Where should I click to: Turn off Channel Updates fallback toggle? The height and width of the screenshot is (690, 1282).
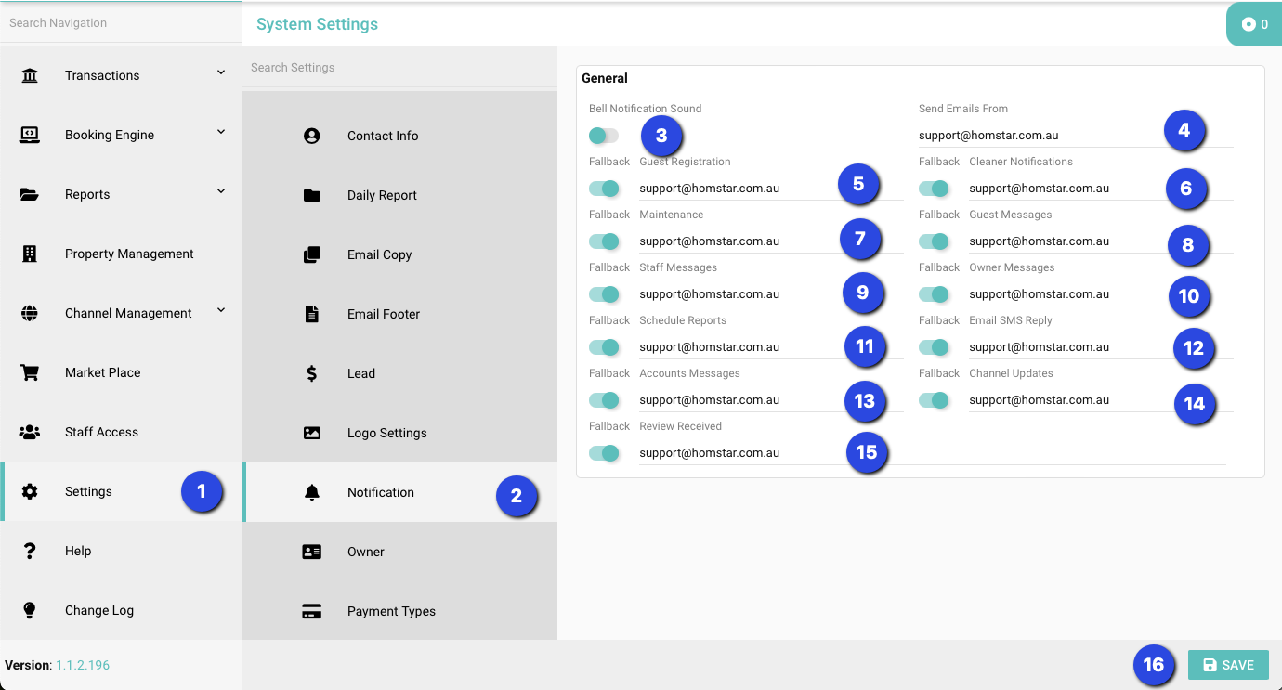point(934,400)
